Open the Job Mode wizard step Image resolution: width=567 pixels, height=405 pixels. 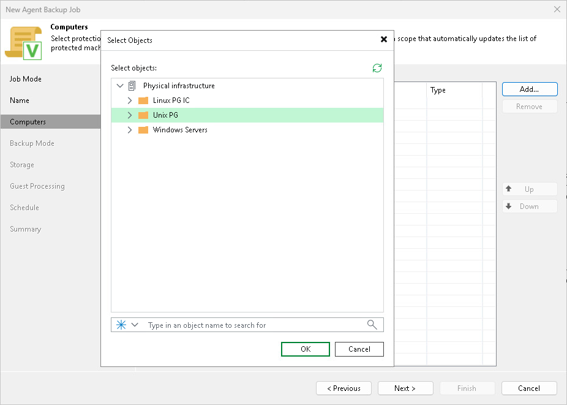(26, 79)
